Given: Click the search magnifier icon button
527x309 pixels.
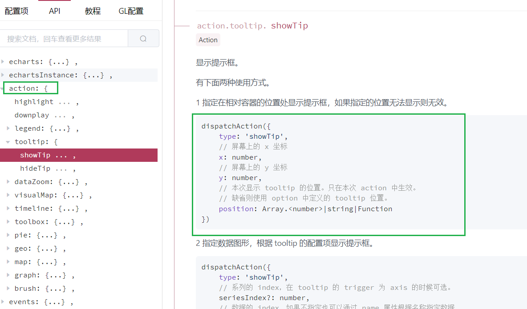Looking at the screenshot, I should tap(143, 39).
